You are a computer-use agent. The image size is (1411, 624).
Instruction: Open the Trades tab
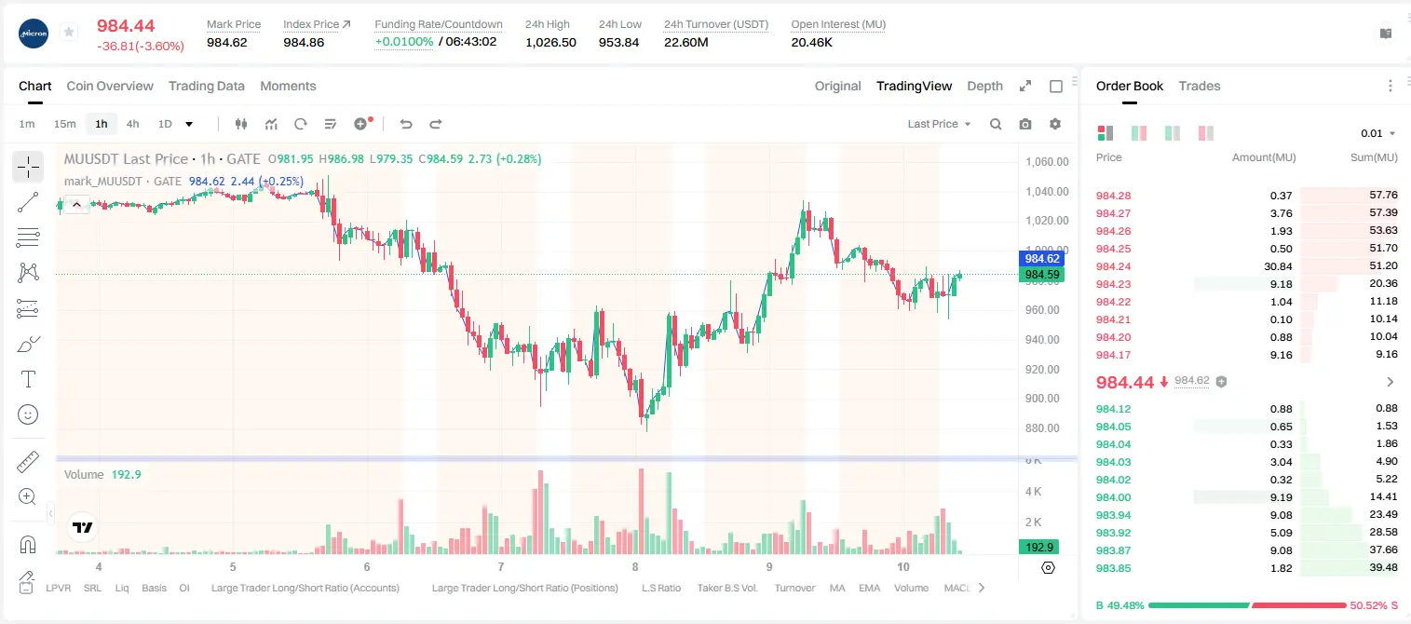(x=1200, y=86)
